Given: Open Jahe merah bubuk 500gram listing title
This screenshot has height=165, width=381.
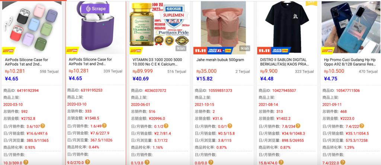Looking at the screenshot, I should pyautogui.click(x=220, y=60).
